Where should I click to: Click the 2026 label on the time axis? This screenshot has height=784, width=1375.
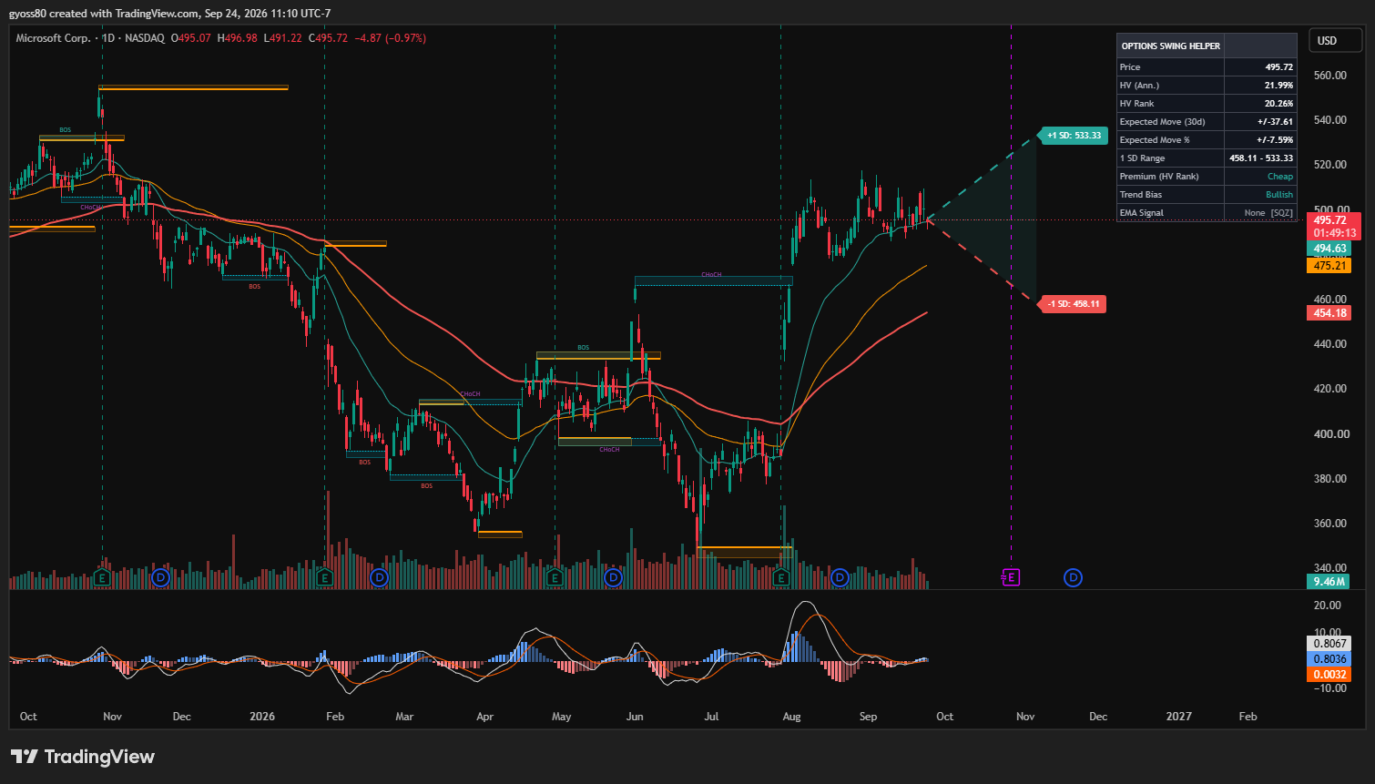[262, 717]
